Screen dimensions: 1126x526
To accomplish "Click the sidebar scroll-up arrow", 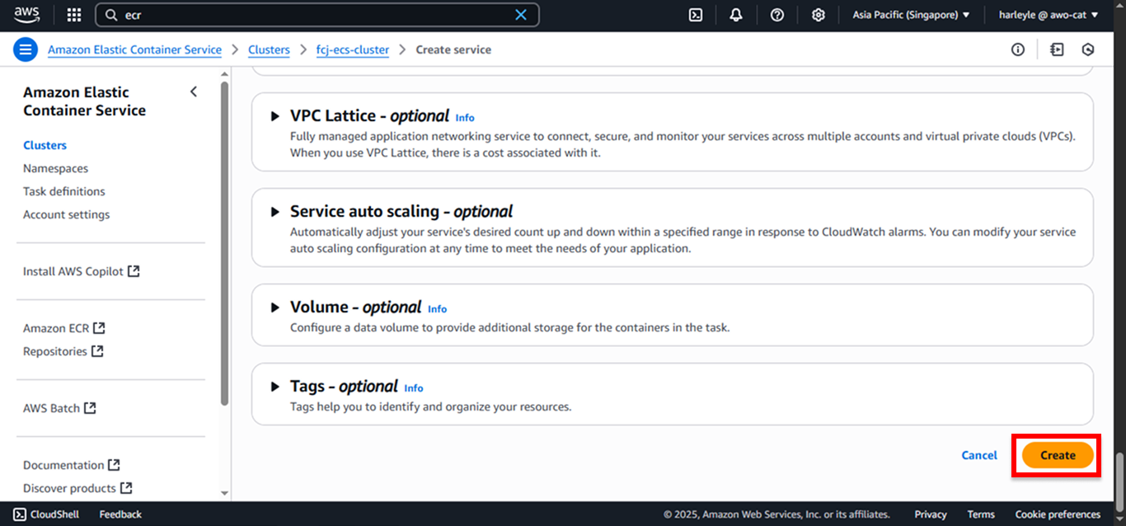I will coord(225,74).
